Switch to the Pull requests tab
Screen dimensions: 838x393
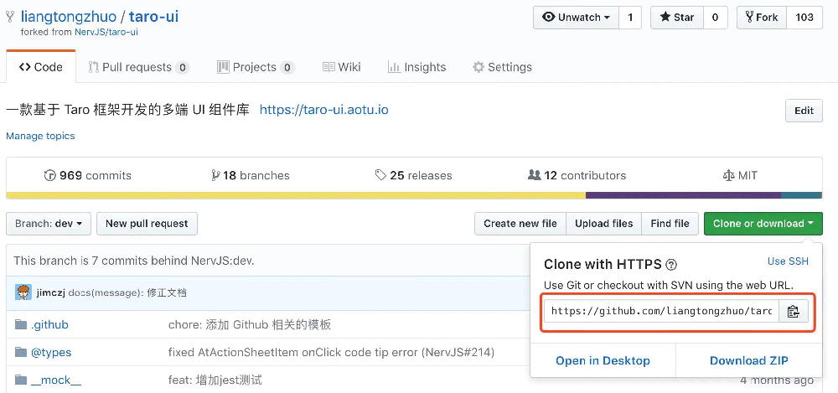(x=138, y=67)
